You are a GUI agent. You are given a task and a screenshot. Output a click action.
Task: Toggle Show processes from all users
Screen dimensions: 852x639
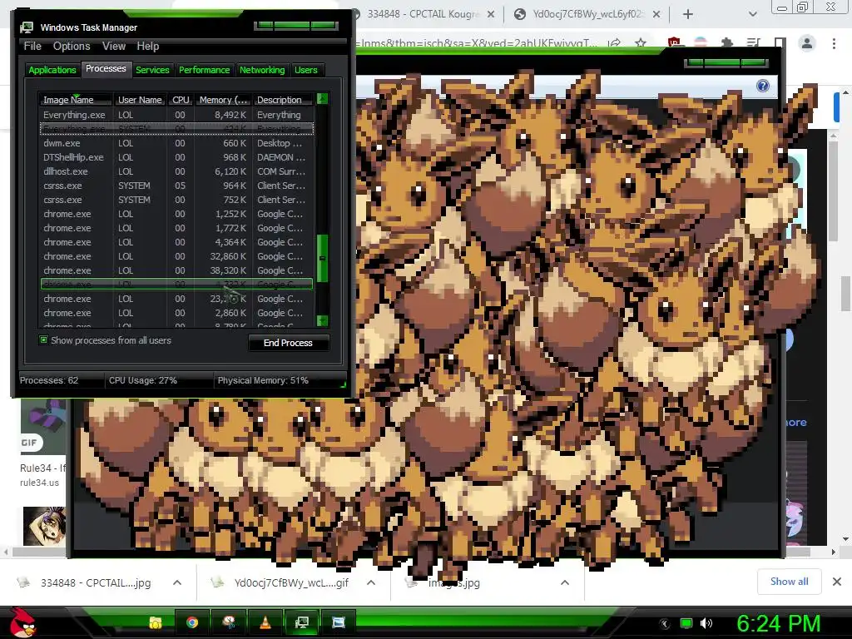pyautogui.click(x=43, y=340)
